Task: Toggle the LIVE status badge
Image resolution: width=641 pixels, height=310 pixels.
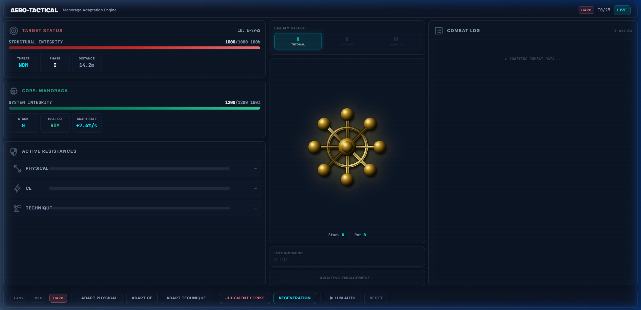Action: pos(622,10)
